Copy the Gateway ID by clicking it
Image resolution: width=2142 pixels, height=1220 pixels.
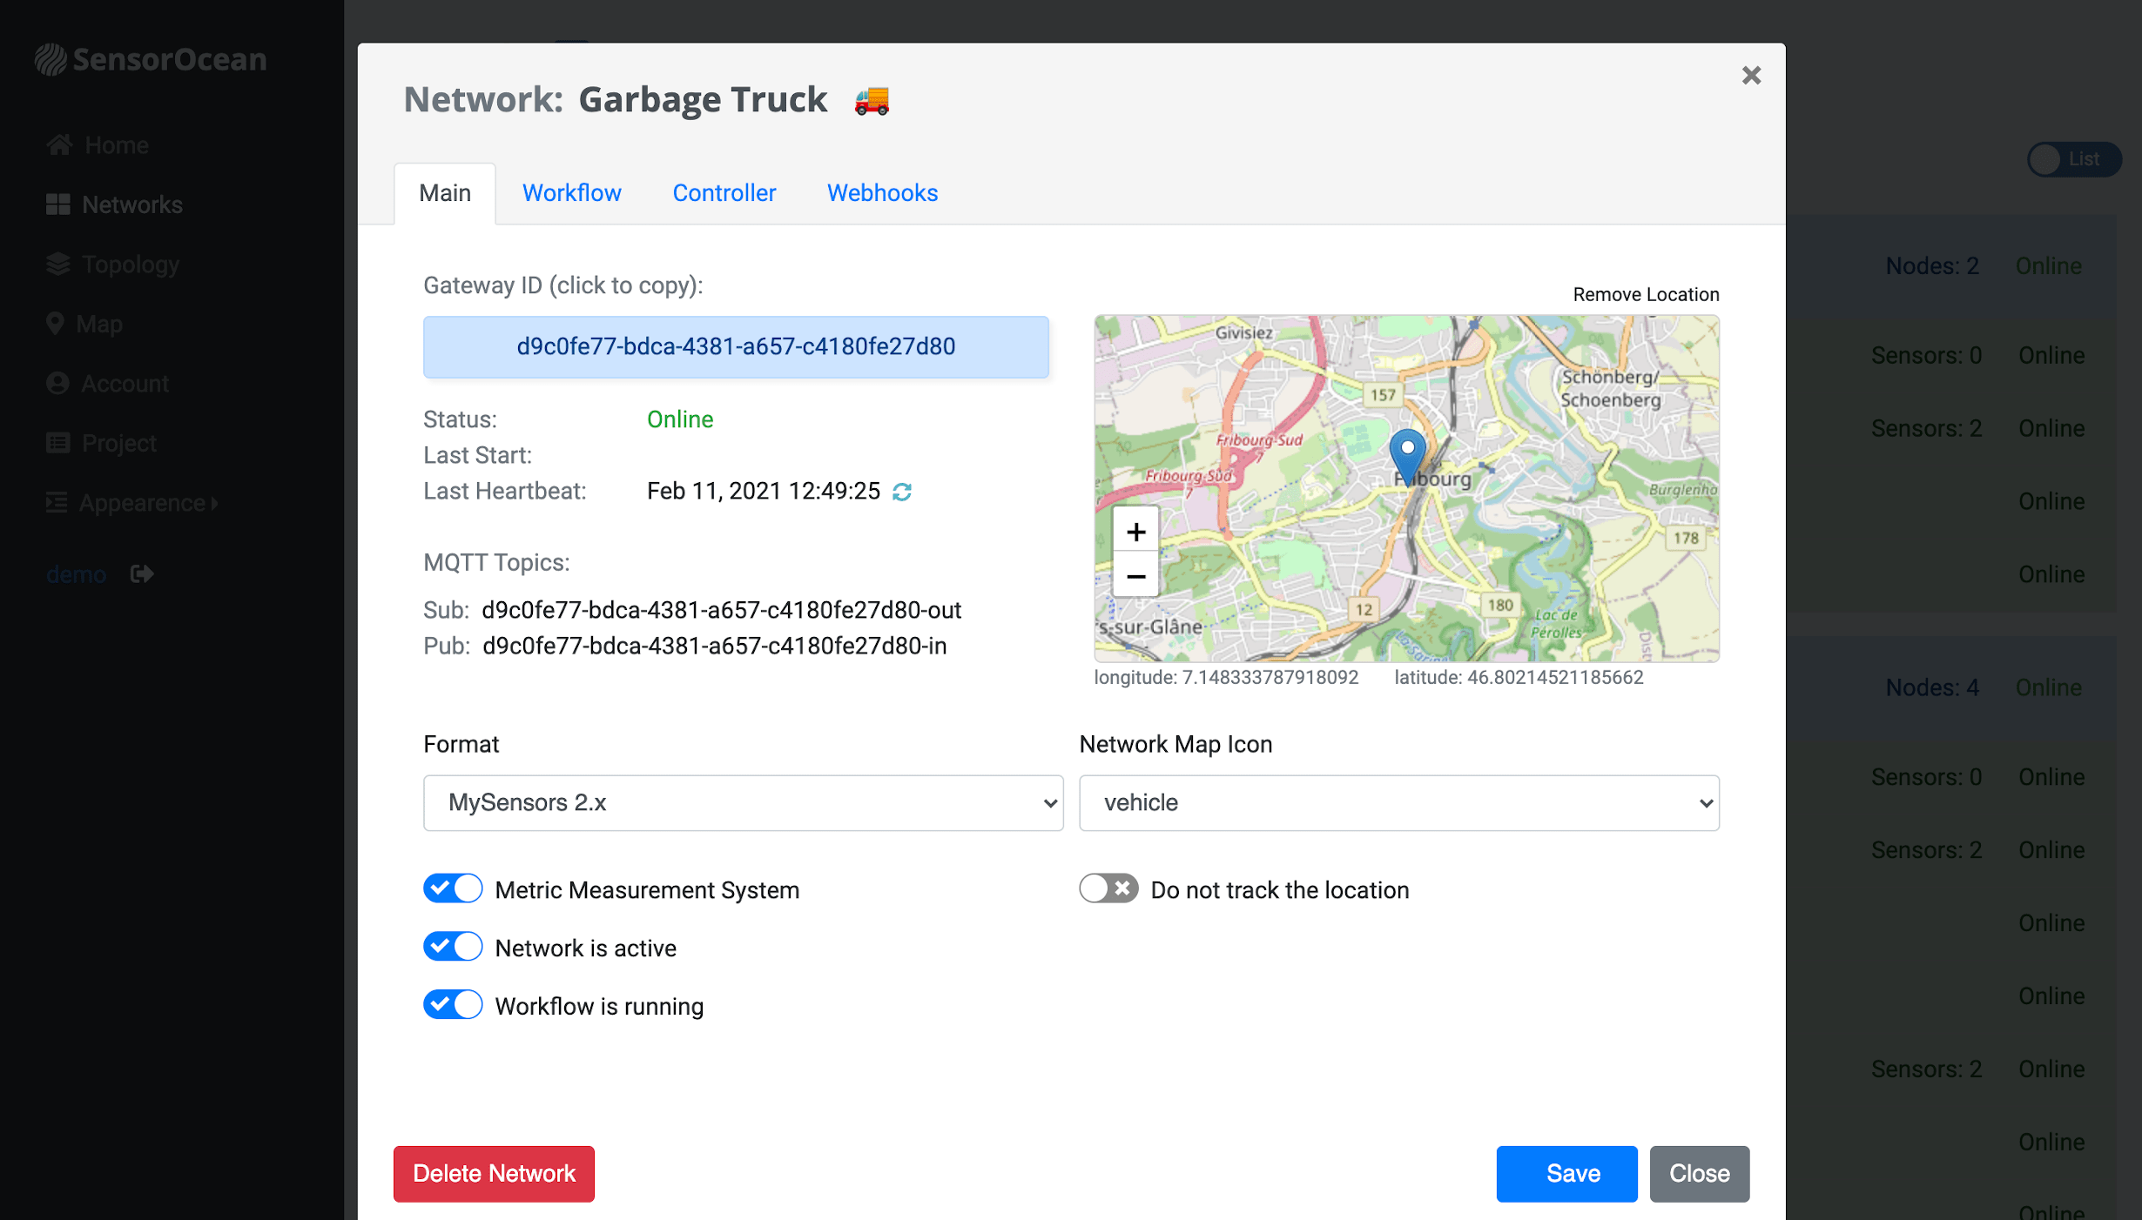coord(736,346)
